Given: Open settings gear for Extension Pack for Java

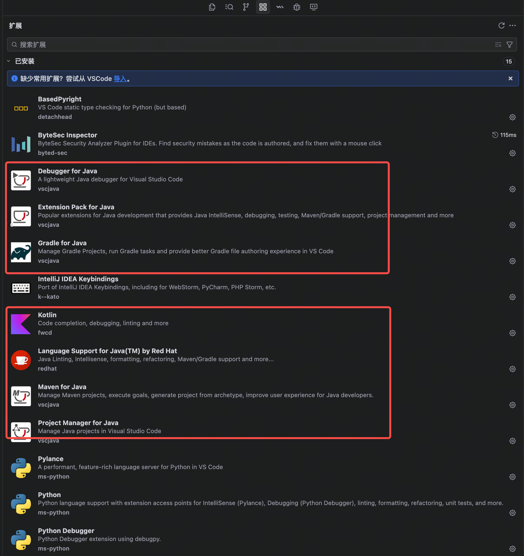Looking at the screenshot, I should pos(513,225).
